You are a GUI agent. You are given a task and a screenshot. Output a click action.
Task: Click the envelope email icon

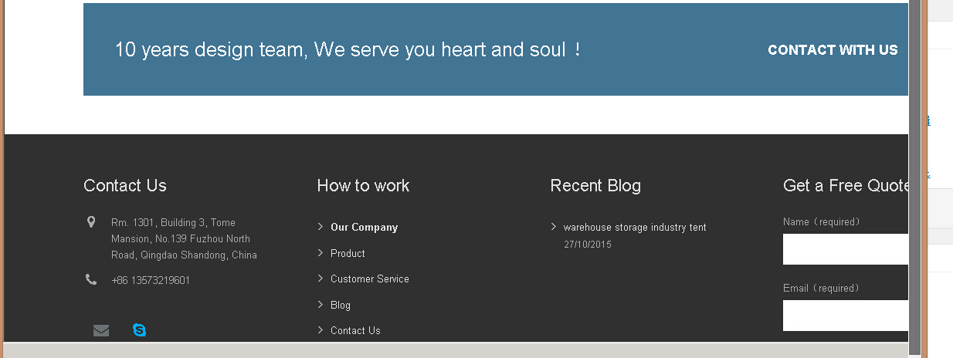coord(101,331)
